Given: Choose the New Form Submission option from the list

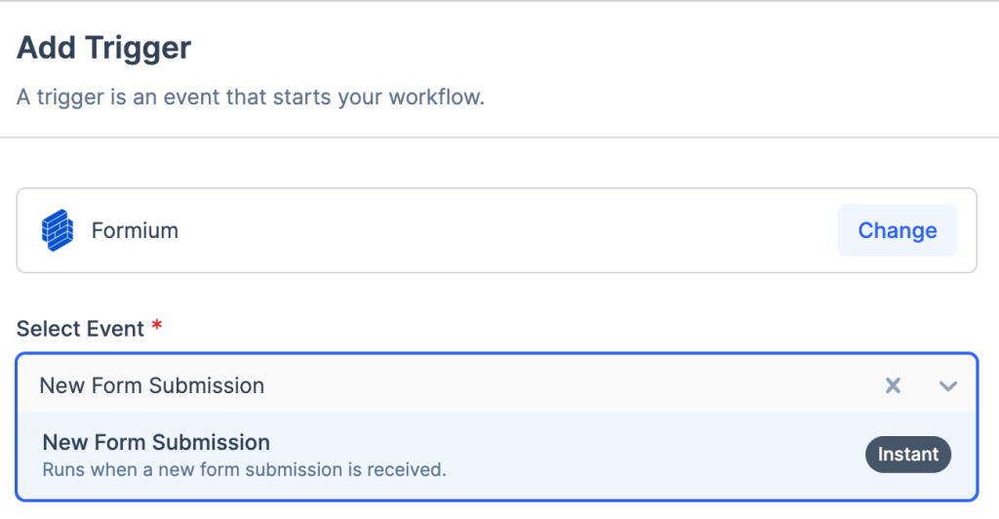Looking at the screenshot, I should (x=156, y=443).
